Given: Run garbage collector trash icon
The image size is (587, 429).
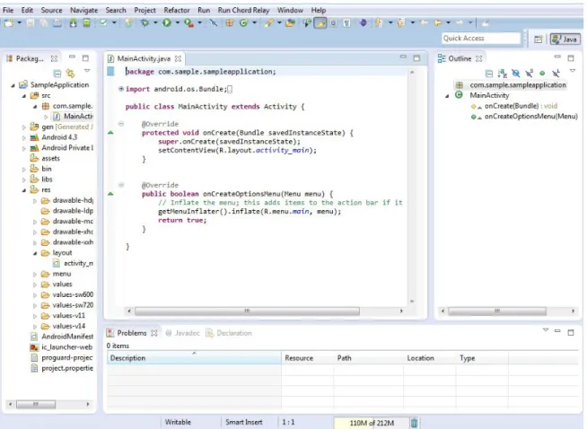Looking at the screenshot, I should pos(414,423).
